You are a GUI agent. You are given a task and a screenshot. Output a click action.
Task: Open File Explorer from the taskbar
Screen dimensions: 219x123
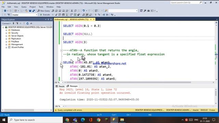122,120
